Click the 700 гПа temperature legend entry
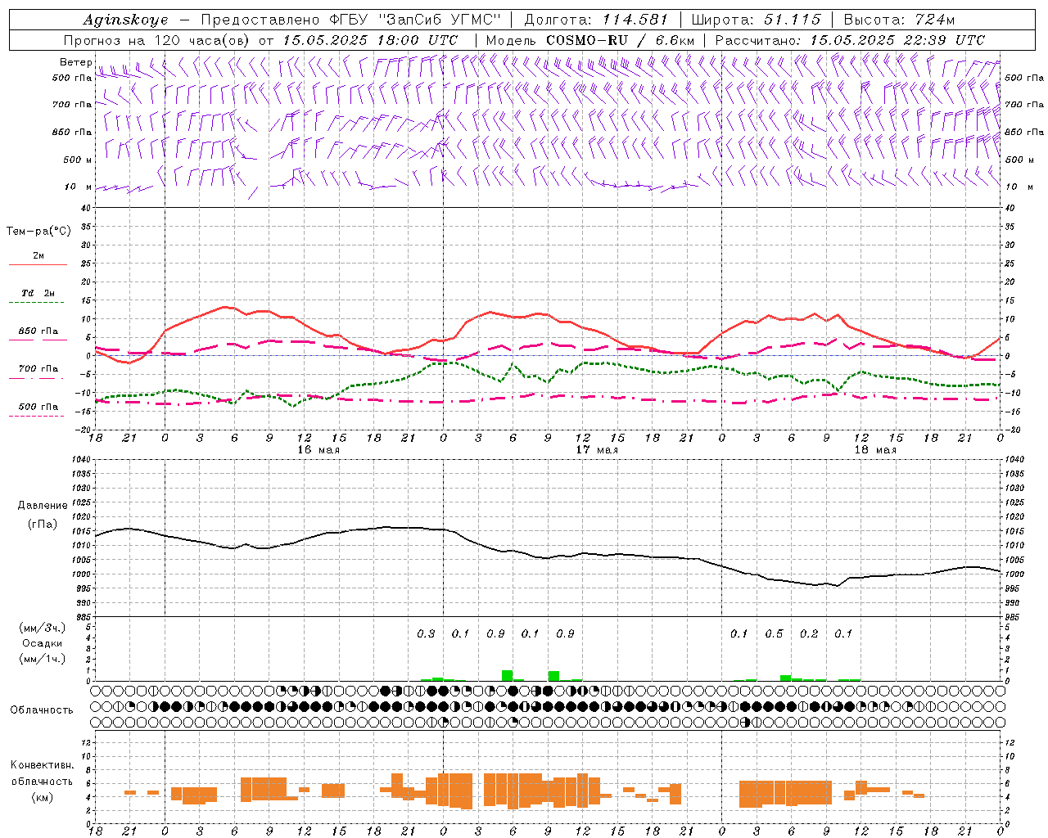 click(x=38, y=369)
